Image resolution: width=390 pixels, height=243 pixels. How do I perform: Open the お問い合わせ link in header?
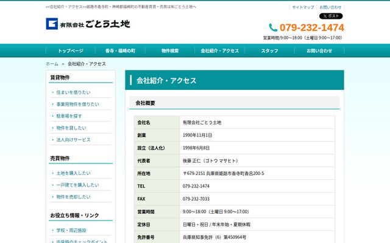coord(330,7)
